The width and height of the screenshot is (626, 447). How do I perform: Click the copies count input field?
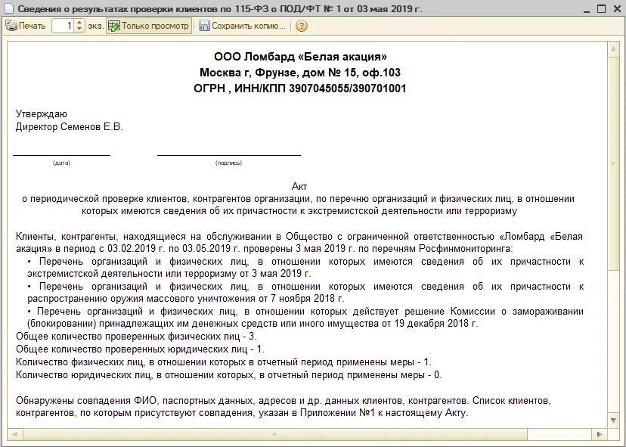[63, 26]
